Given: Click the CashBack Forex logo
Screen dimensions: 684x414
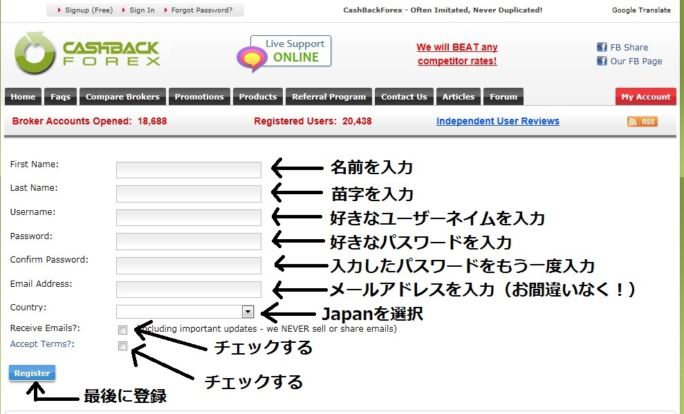Looking at the screenshot, I should [87, 53].
